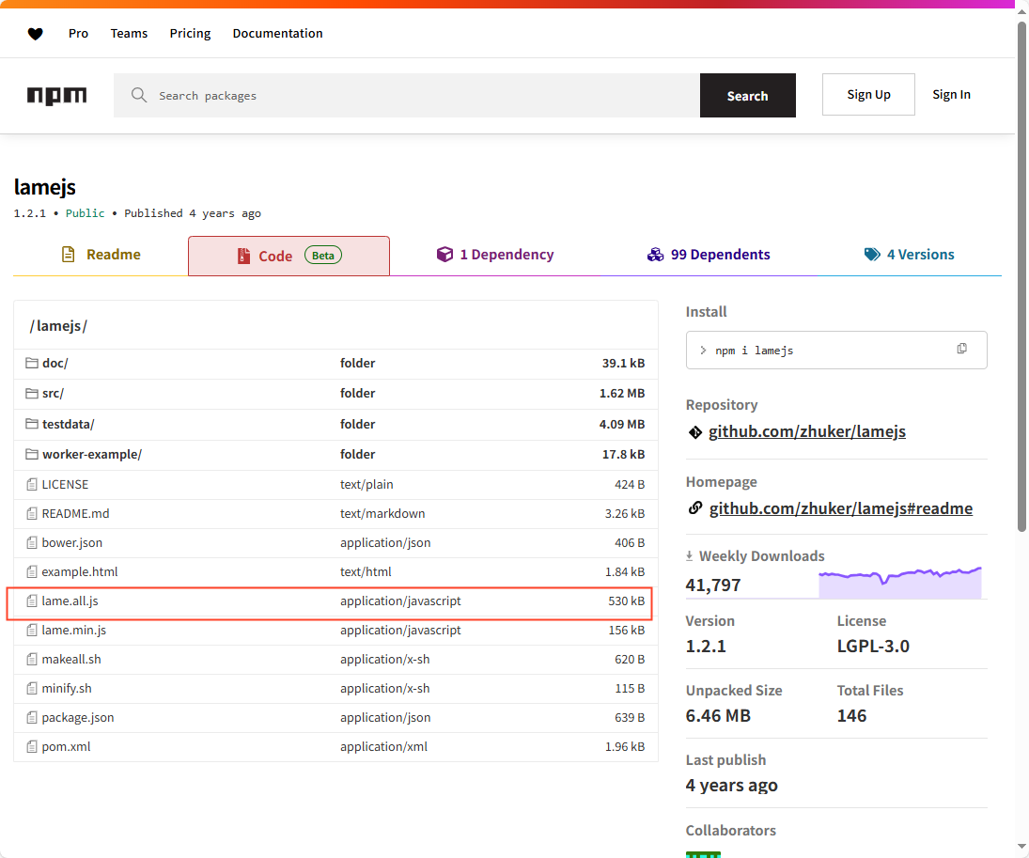Screen dimensions: 1029x858
Task: Click the lame.min.js file icon
Action: coord(32,631)
